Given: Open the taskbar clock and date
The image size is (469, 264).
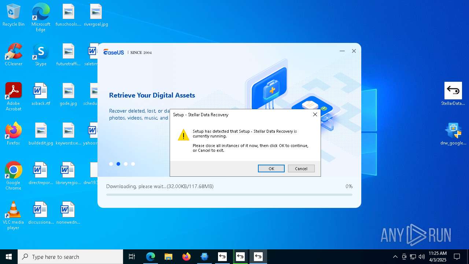Looking at the screenshot, I should pos(437,257).
